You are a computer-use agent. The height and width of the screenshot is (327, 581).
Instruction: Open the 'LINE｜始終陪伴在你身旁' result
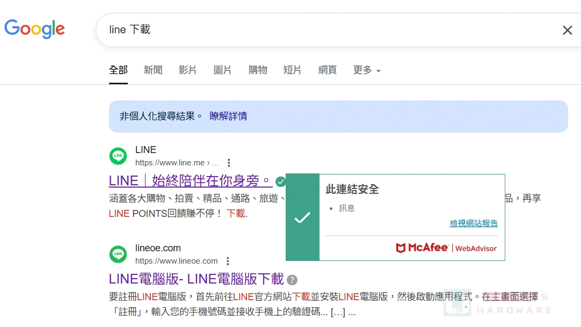point(191,181)
